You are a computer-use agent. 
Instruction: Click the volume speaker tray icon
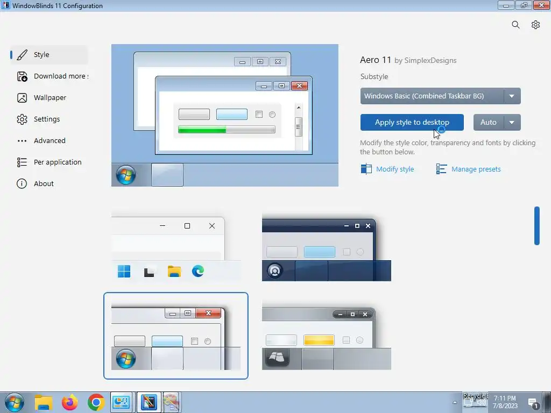[x=481, y=402]
